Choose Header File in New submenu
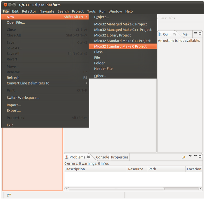Image resolution: width=205 pixels, height=200 pixels. (x=123, y=69)
